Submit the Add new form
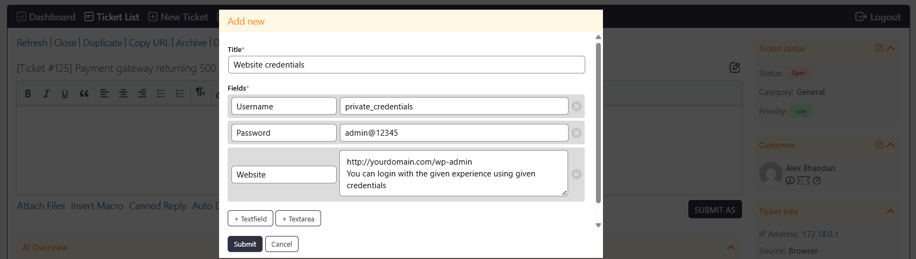This screenshot has height=259, width=916. (245, 244)
